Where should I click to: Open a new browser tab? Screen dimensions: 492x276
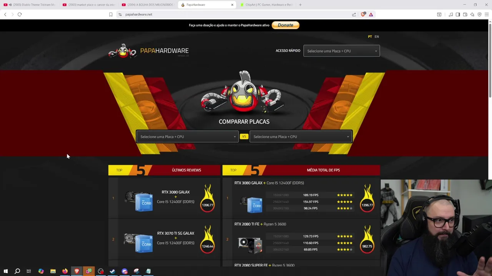(x=300, y=5)
